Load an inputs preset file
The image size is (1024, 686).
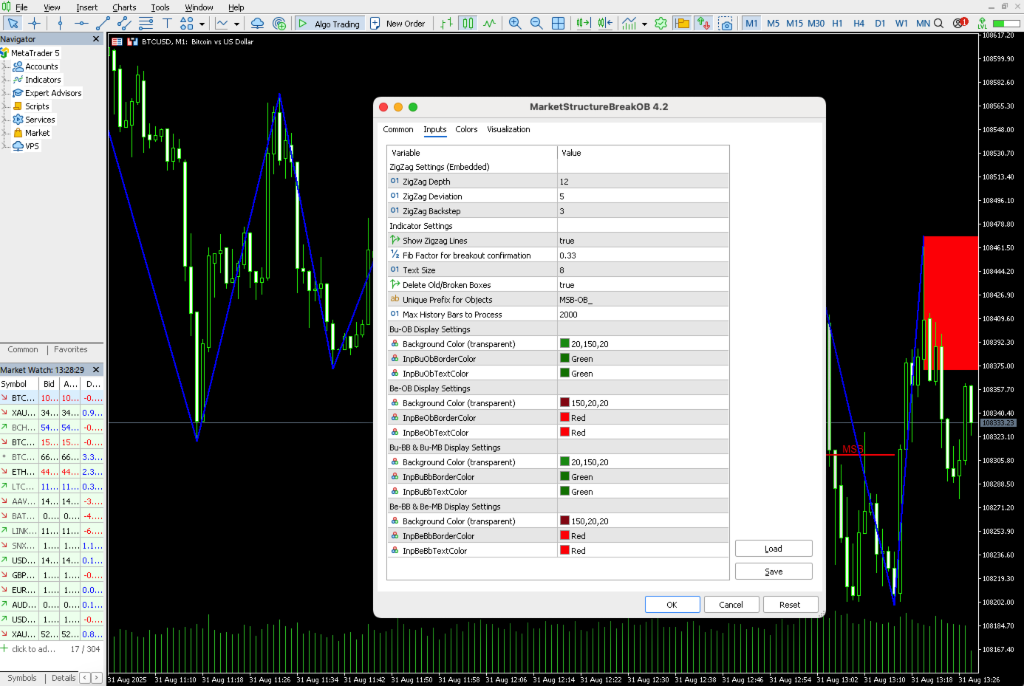[774, 549]
